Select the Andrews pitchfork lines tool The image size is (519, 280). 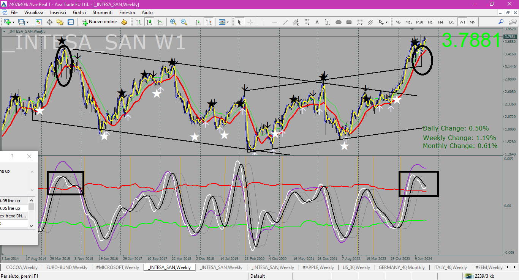coord(370,22)
